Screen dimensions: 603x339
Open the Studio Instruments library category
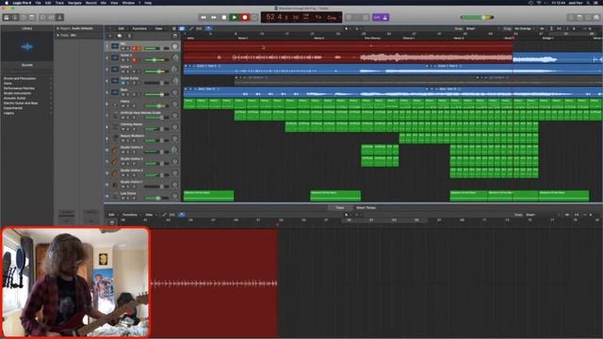(x=17, y=93)
